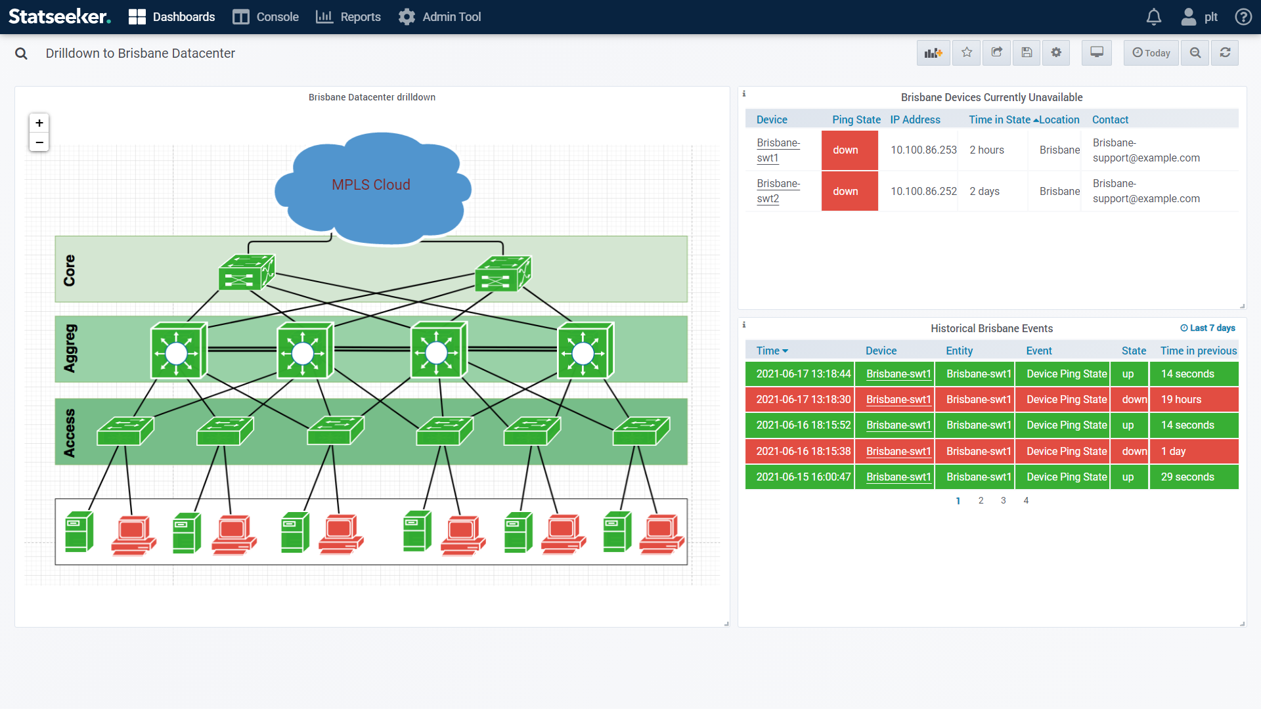This screenshot has width=1261, height=709.
Task: Refresh the dashboard
Action: coord(1225,53)
